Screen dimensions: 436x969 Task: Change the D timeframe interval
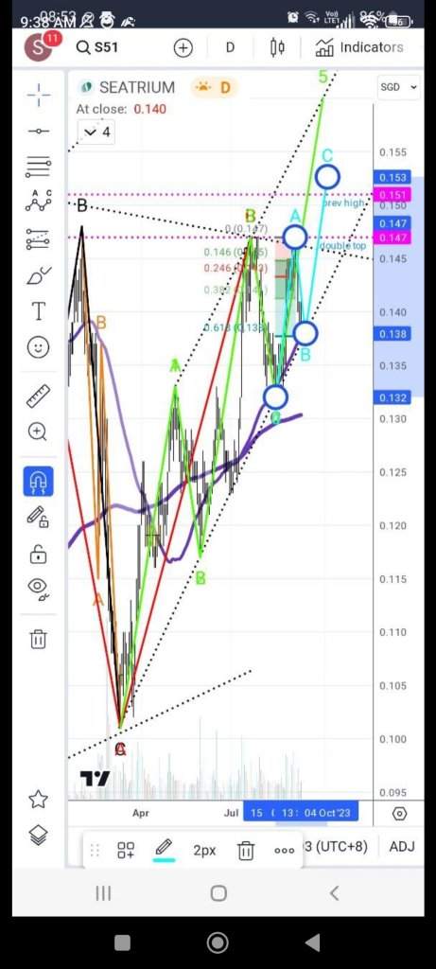(x=230, y=47)
